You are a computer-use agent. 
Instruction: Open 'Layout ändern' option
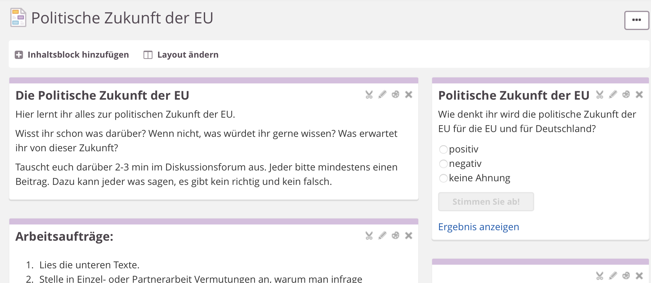[x=181, y=55]
